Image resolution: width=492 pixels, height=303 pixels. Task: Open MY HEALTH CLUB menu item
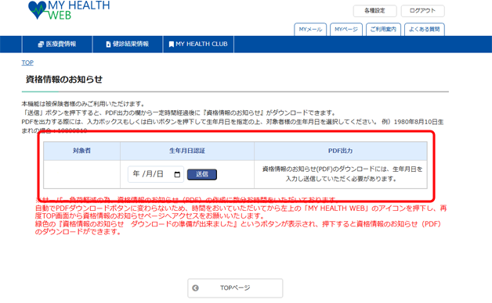tap(198, 45)
